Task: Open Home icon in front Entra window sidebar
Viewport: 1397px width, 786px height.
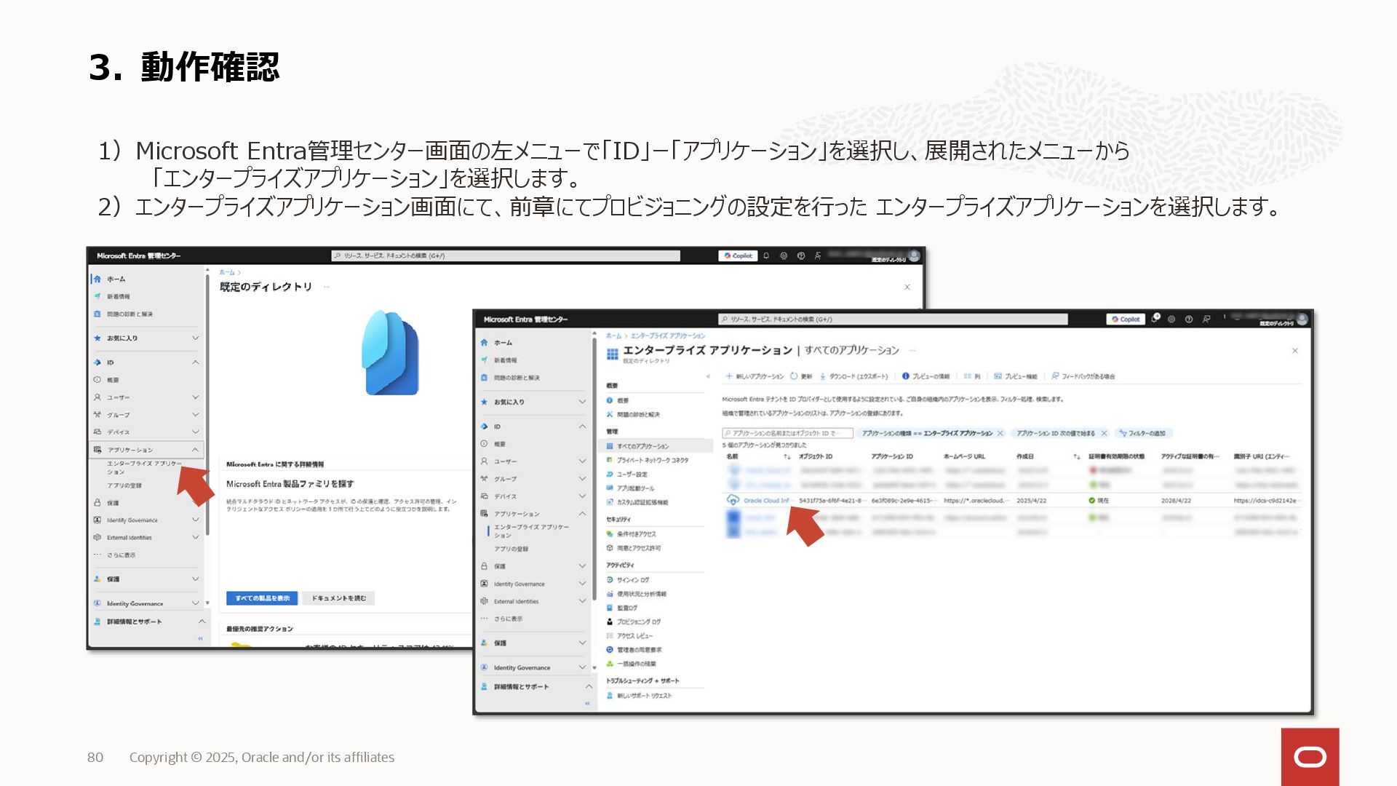Action: [x=485, y=343]
